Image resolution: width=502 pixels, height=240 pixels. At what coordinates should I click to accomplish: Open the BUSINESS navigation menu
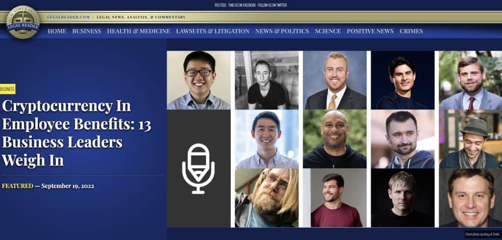pos(86,31)
